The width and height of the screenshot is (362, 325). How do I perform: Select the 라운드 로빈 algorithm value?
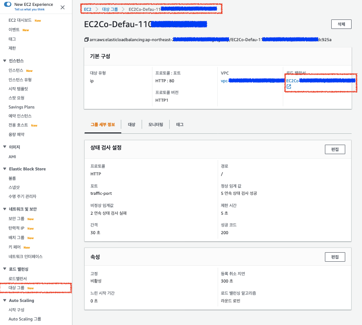pos(230,301)
